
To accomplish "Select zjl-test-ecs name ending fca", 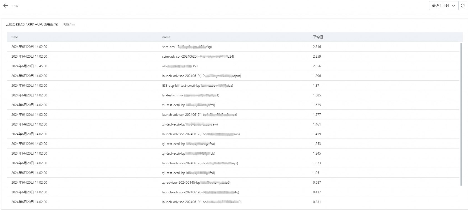I will [188, 144].
